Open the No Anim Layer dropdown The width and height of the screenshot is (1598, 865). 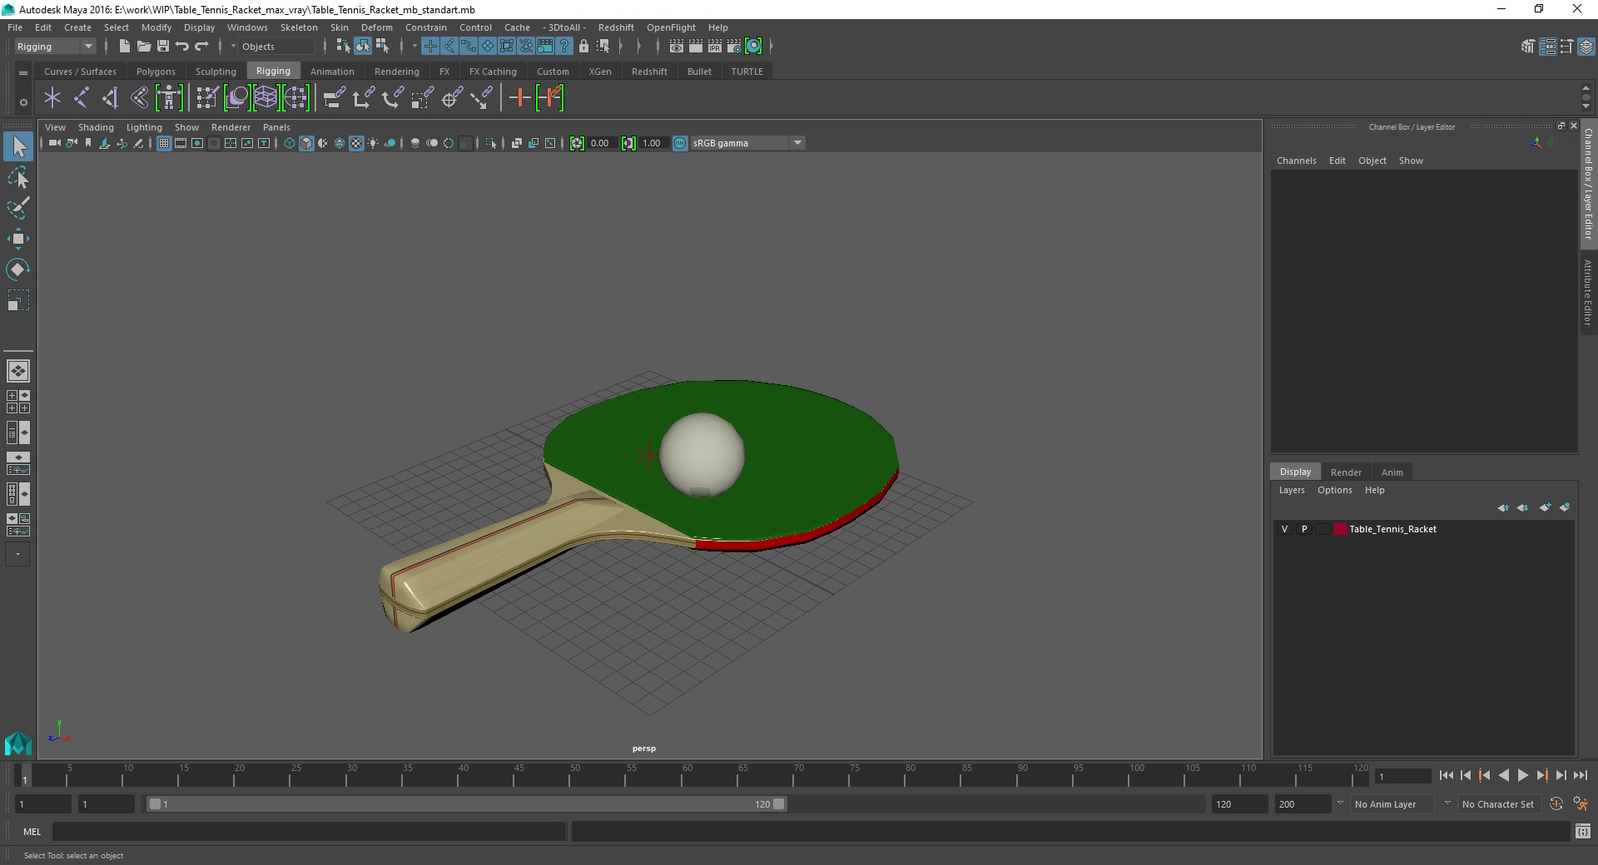(1392, 804)
